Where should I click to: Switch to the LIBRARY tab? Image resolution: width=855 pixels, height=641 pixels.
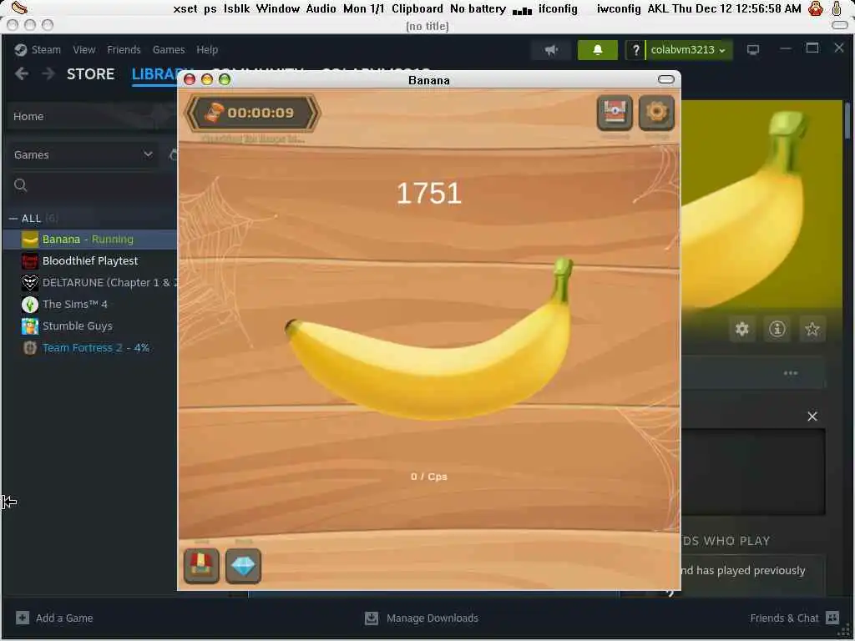pyautogui.click(x=154, y=74)
